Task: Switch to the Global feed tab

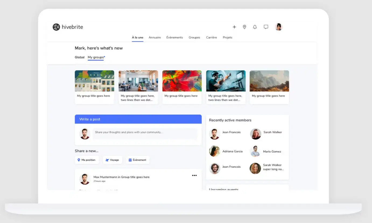Action: point(80,57)
